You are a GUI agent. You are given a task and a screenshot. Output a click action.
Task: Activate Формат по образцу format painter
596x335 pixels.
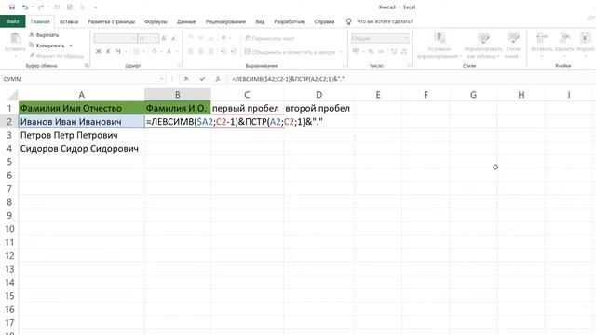tap(57, 56)
